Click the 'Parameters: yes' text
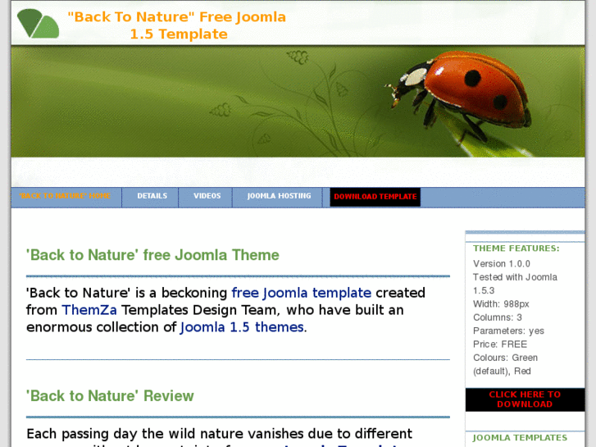 508,331
